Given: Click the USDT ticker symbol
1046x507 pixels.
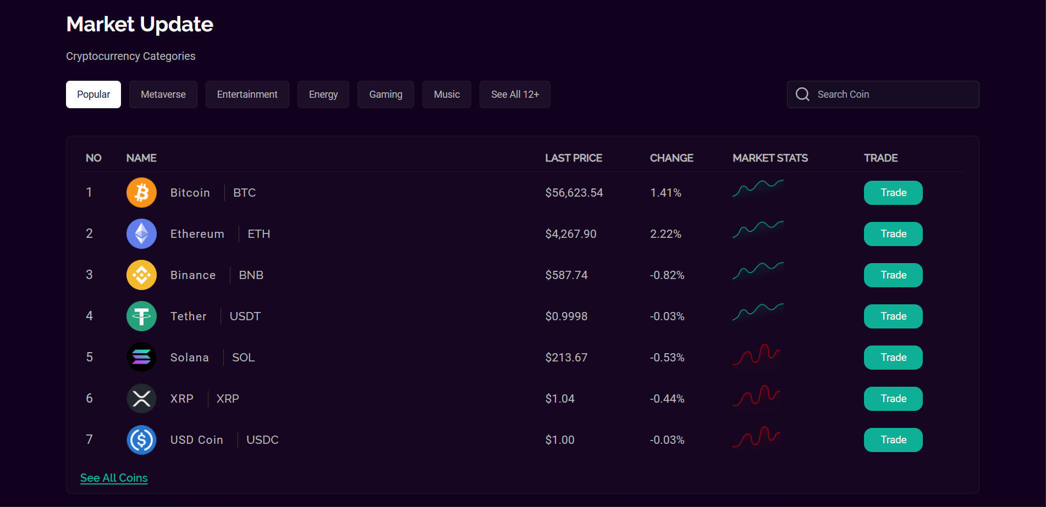Looking at the screenshot, I should [x=245, y=316].
